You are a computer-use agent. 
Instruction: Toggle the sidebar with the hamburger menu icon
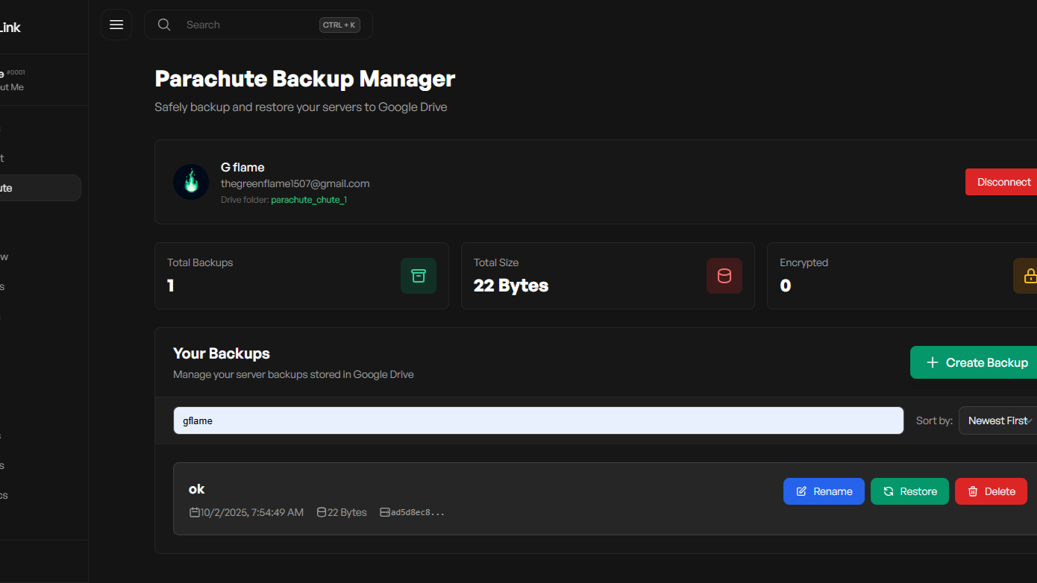click(116, 25)
